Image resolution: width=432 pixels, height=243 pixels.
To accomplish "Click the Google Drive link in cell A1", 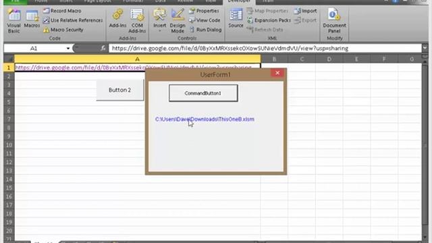I will (134, 67).
